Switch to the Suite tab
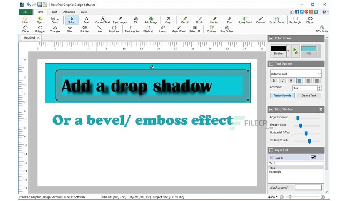 pyautogui.click(x=84, y=12)
